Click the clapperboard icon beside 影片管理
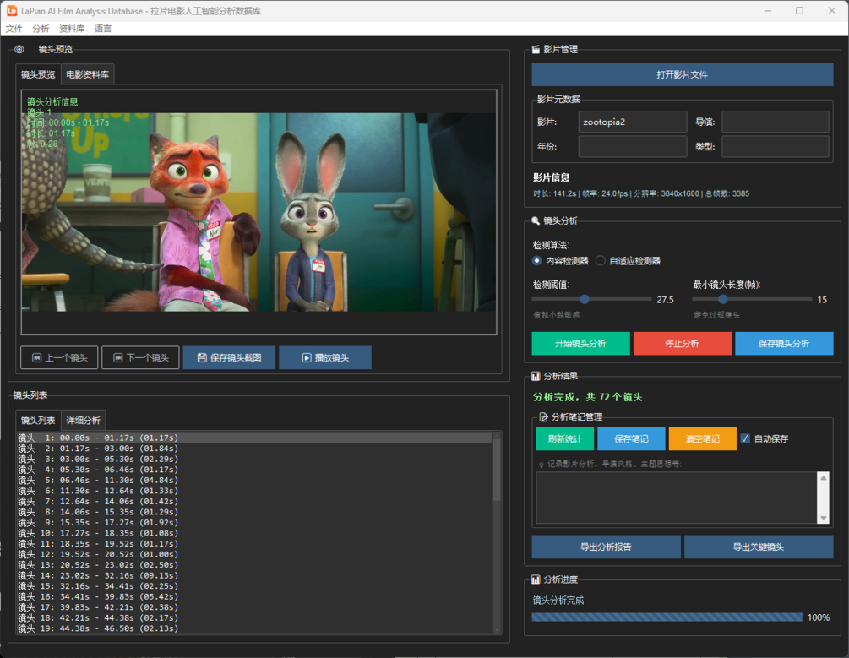 click(x=536, y=49)
